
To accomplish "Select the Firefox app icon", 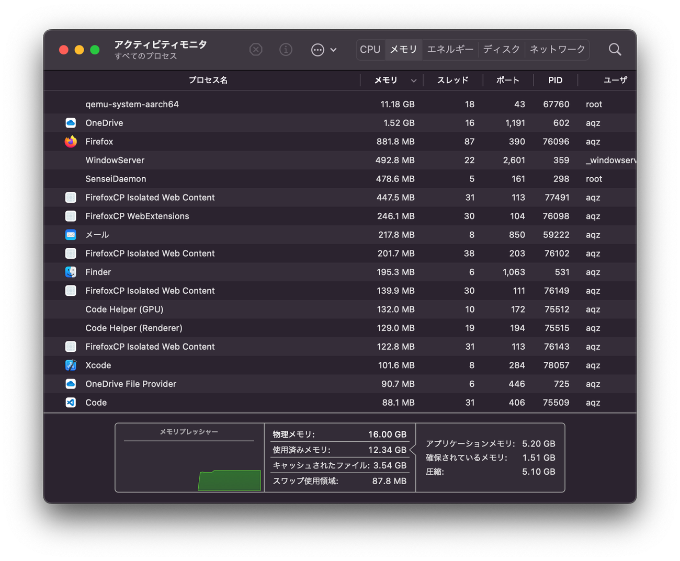I will click(x=71, y=142).
